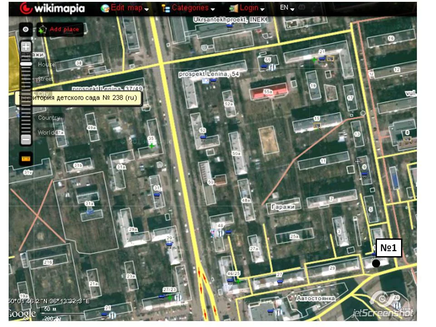
Task: Click the Ukrsantekhproekt, INEK place label
Action: coord(231,20)
